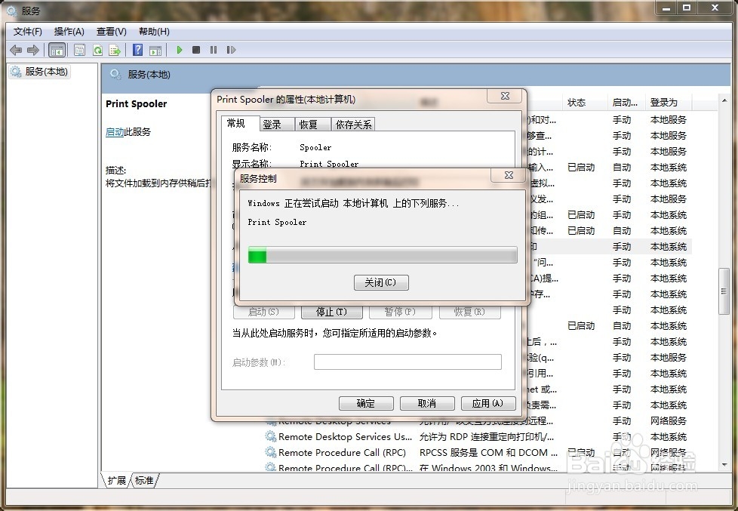The height and width of the screenshot is (511, 738).
Task: Open the Help toolbar icon
Action: click(137, 50)
